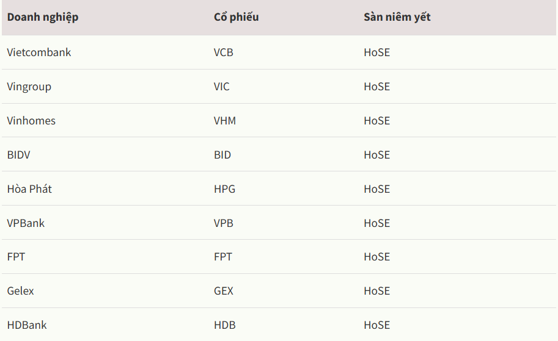558x341 pixels.
Task: Select the VPBank company name
Action: click(x=26, y=223)
